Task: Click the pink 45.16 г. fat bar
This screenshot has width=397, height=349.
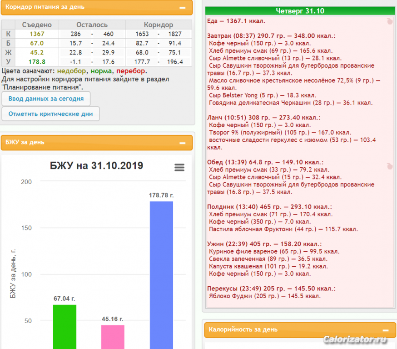Action: [x=113, y=337]
